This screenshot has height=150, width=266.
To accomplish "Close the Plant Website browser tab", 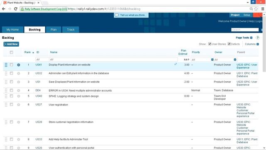I will (39, 3).
